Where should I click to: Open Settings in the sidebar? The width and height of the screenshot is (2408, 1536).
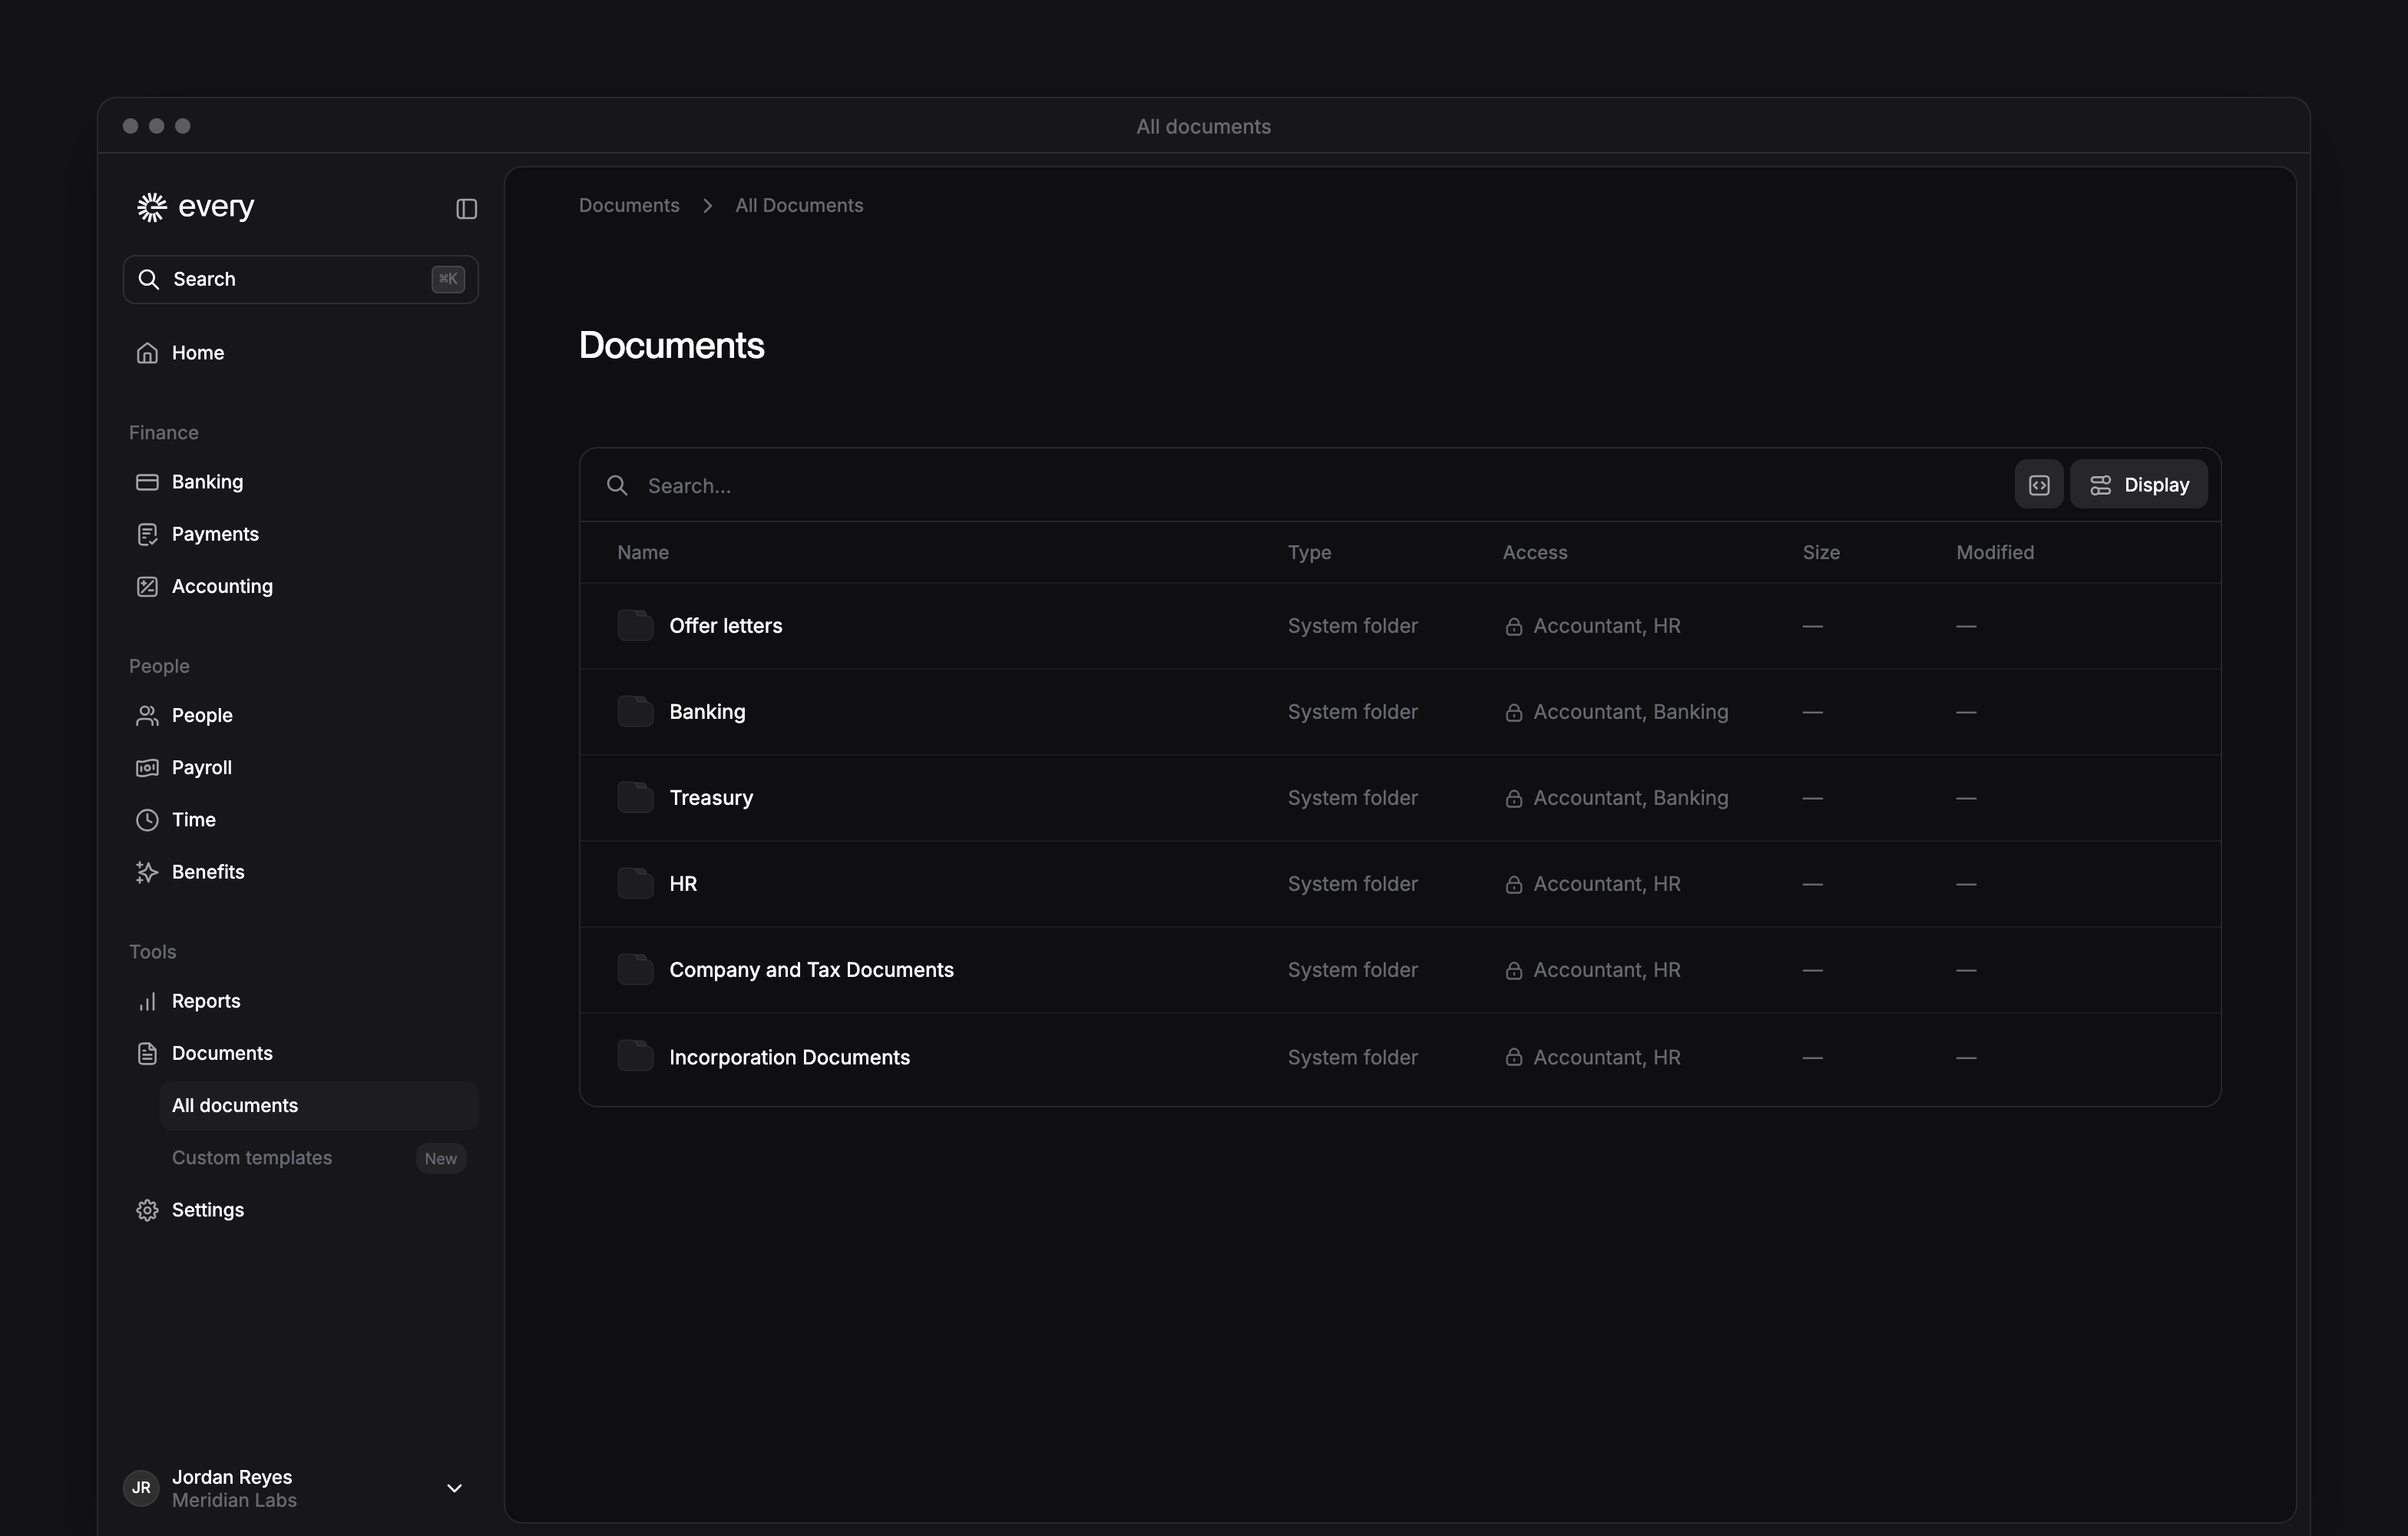point(300,1210)
